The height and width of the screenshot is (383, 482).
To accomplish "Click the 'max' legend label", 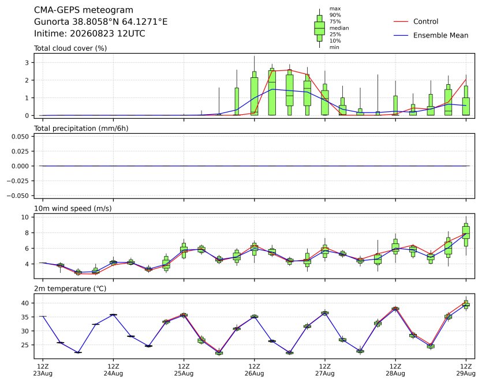I will point(335,9).
